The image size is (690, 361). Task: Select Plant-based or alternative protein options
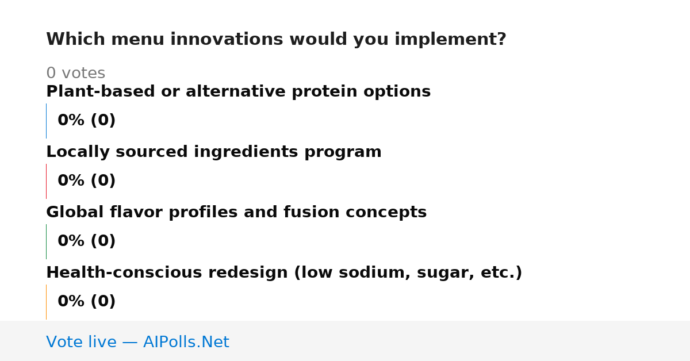238,91
